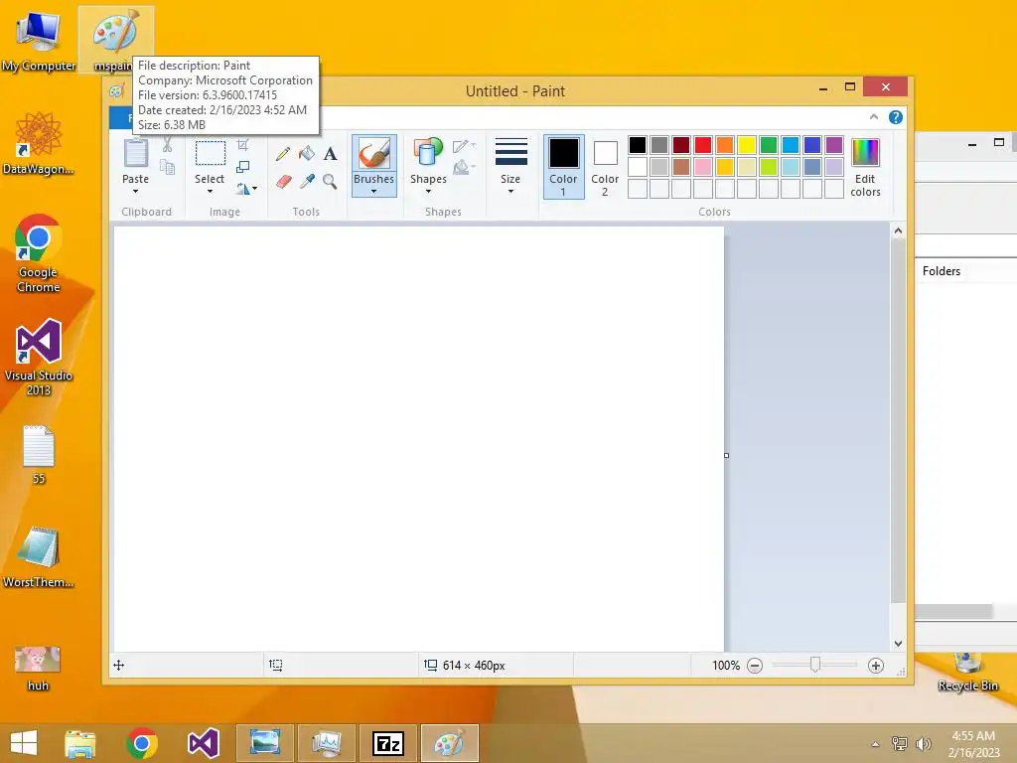Open the huh image file on desktop
This screenshot has height=763, width=1017.
(39, 669)
